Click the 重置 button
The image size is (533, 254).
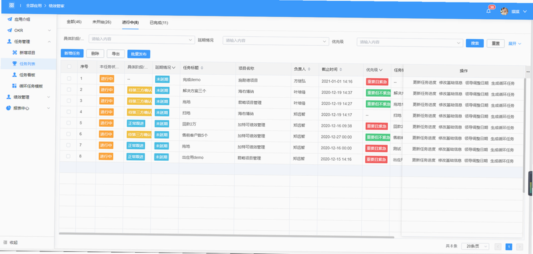[x=496, y=43]
